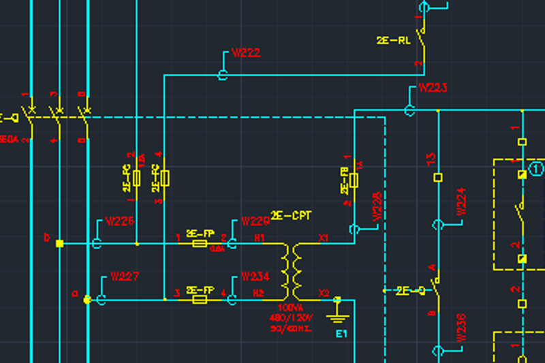
Task: Click the W227 wire label
Action: (x=125, y=277)
